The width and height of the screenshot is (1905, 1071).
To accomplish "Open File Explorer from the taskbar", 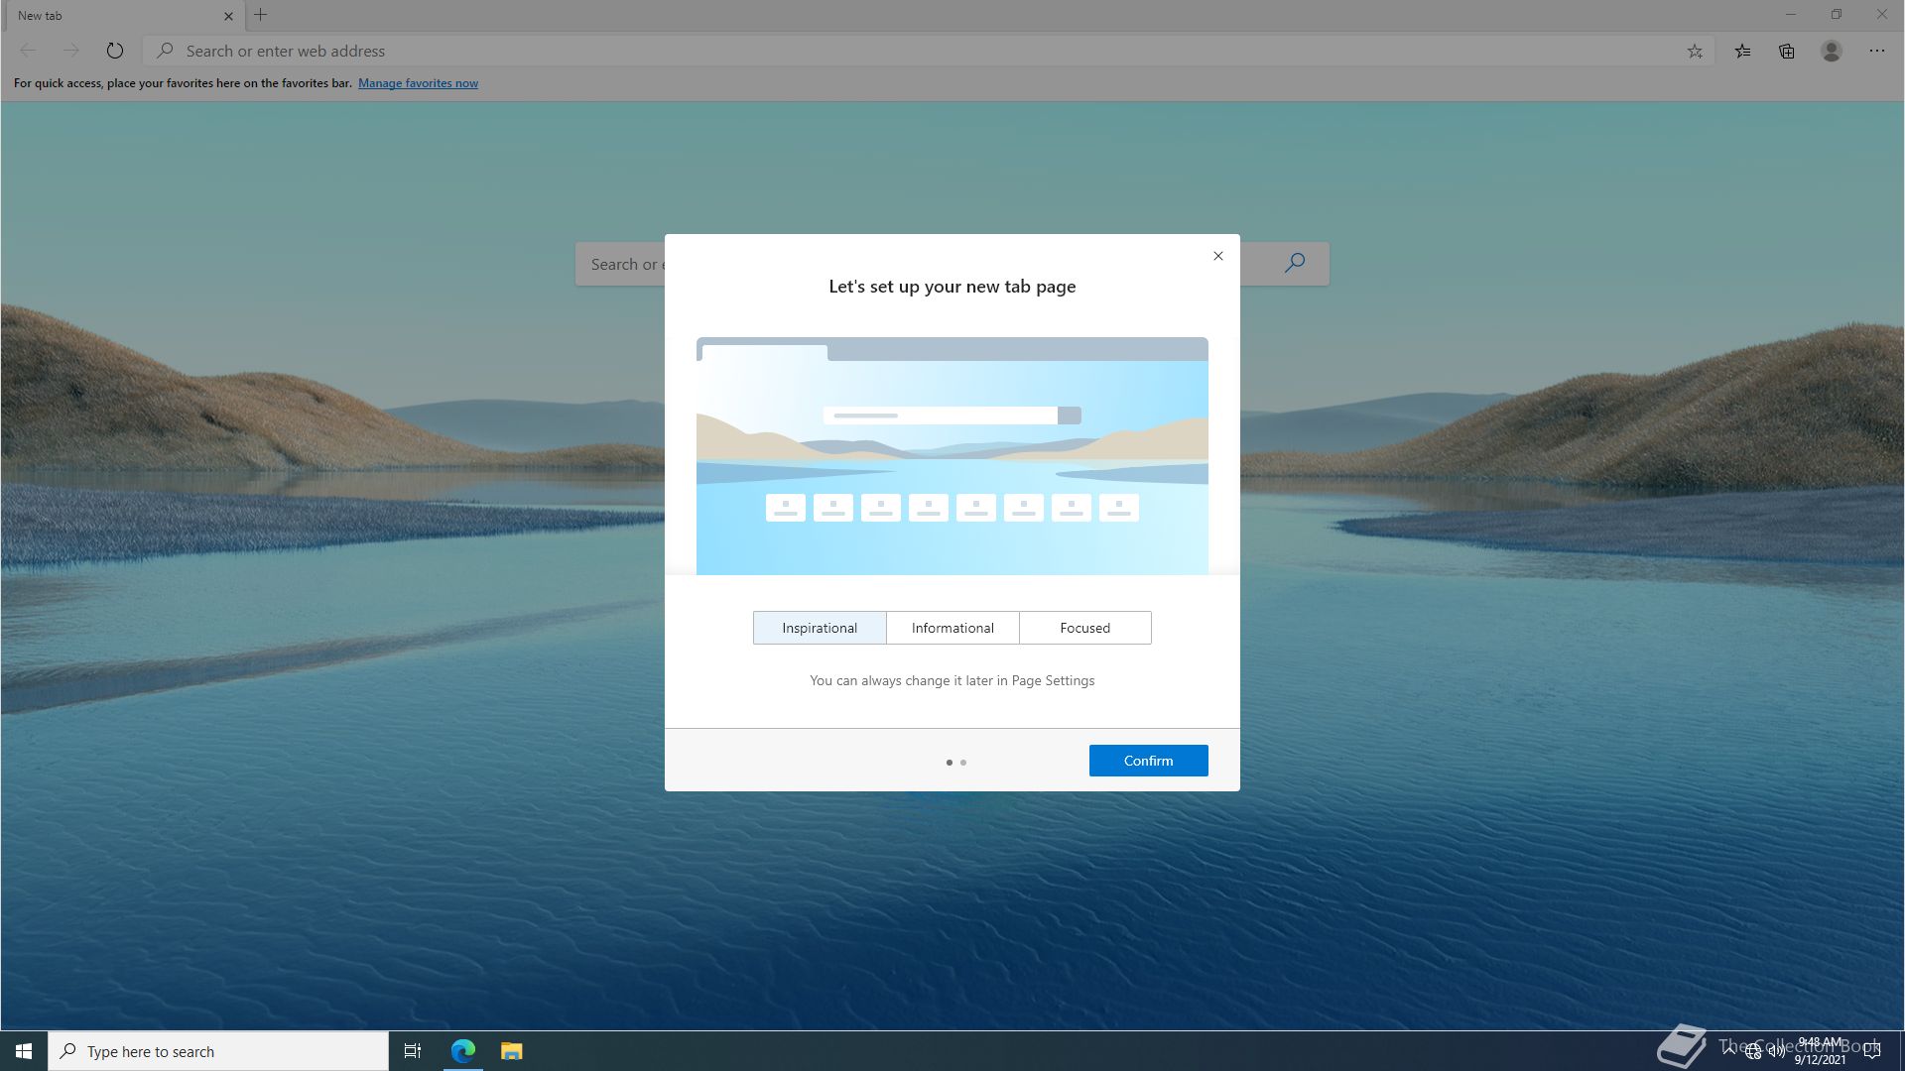I will (511, 1051).
